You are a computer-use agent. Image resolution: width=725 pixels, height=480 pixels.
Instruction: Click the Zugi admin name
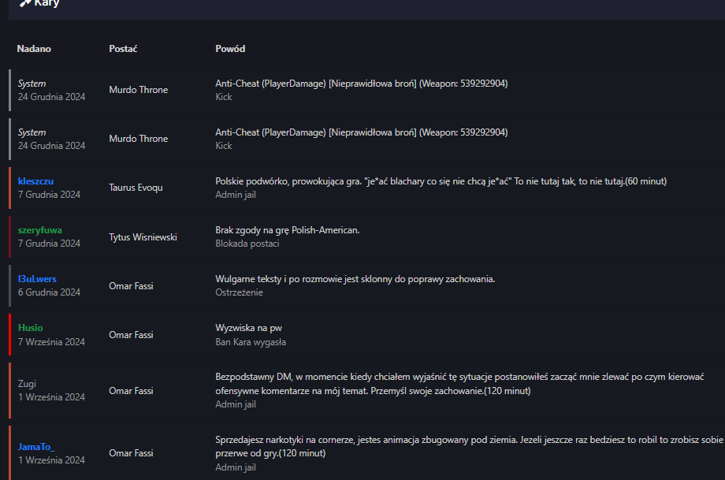click(x=27, y=384)
